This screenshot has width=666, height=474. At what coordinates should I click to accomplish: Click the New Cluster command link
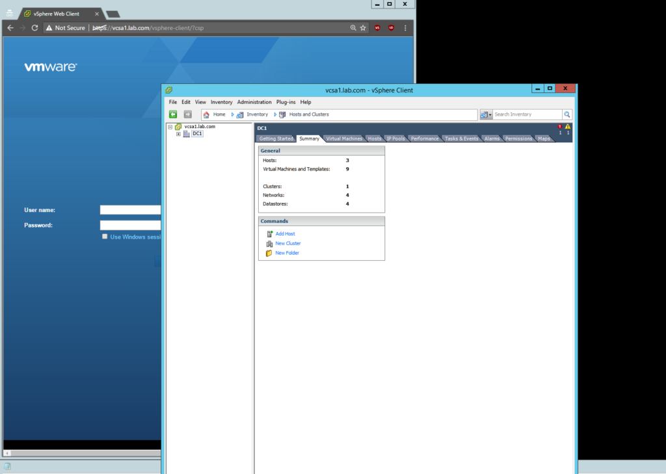click(287, 243)
